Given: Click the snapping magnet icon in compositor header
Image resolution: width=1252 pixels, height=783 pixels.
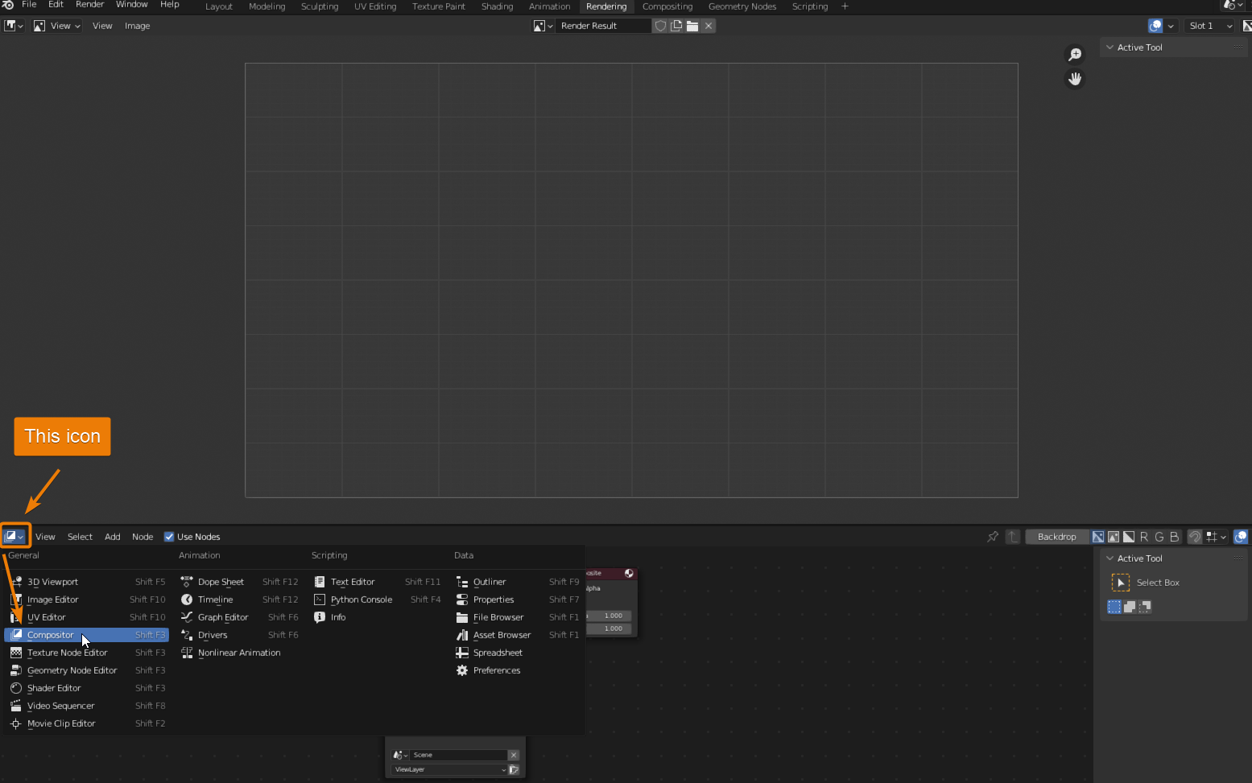Looking at the screenshot, I should coord(1194,537).
